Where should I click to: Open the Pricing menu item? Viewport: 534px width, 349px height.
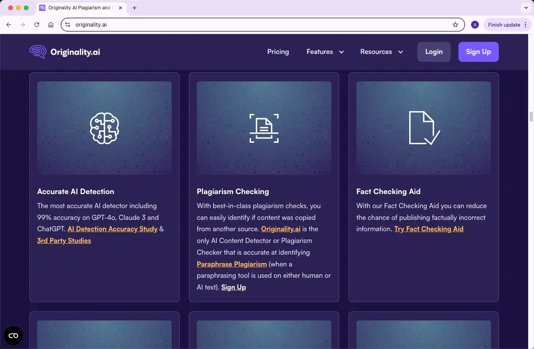coord(278,52)
